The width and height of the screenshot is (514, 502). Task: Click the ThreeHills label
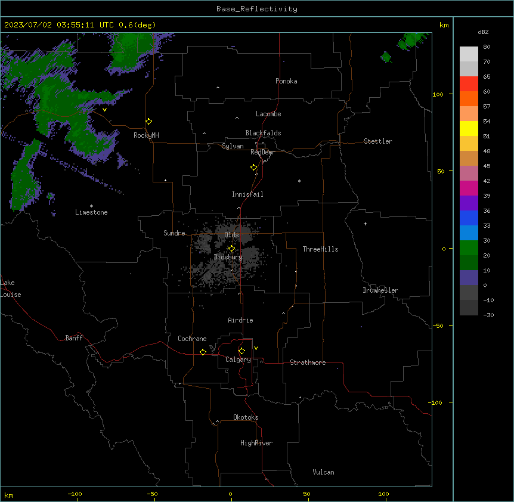click(x=320, y=249)
